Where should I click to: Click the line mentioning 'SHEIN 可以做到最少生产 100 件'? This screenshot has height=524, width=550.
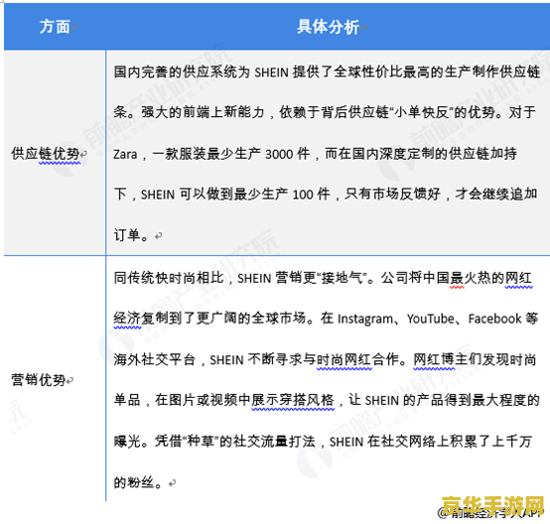(x=326, y=194)
